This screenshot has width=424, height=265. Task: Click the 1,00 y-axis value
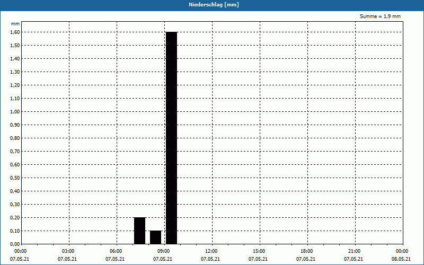(x=15, y=112)
